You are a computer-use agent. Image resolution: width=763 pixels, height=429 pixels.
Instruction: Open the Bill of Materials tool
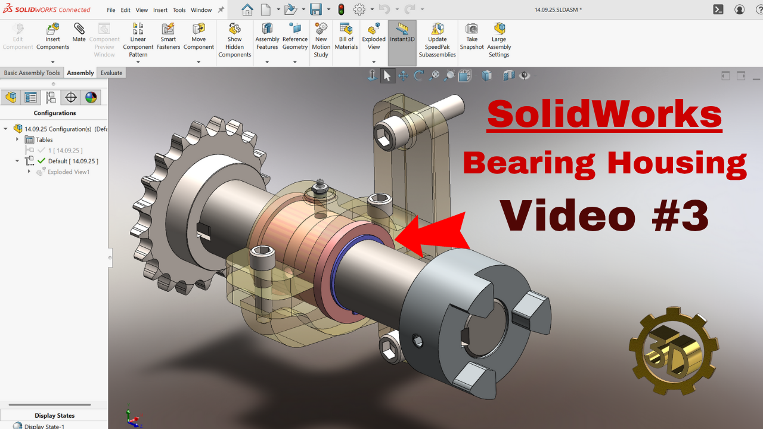click(x=346, y=37)
